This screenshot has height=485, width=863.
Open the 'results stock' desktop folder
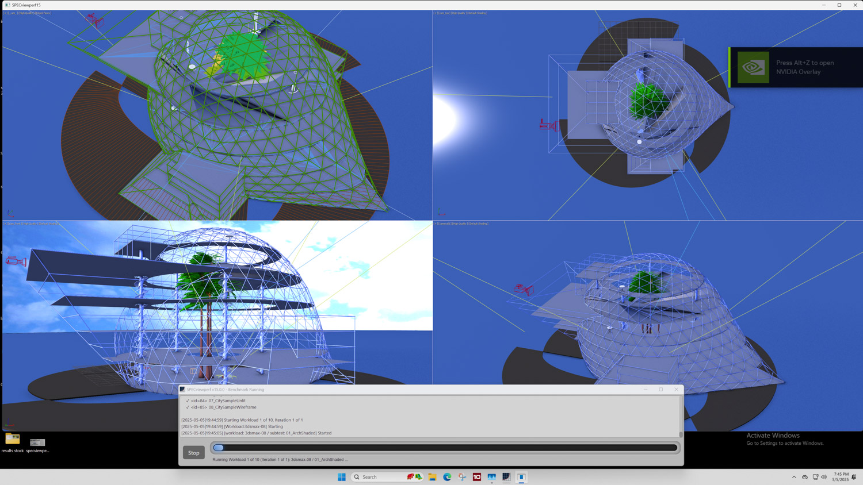point(12,442)
